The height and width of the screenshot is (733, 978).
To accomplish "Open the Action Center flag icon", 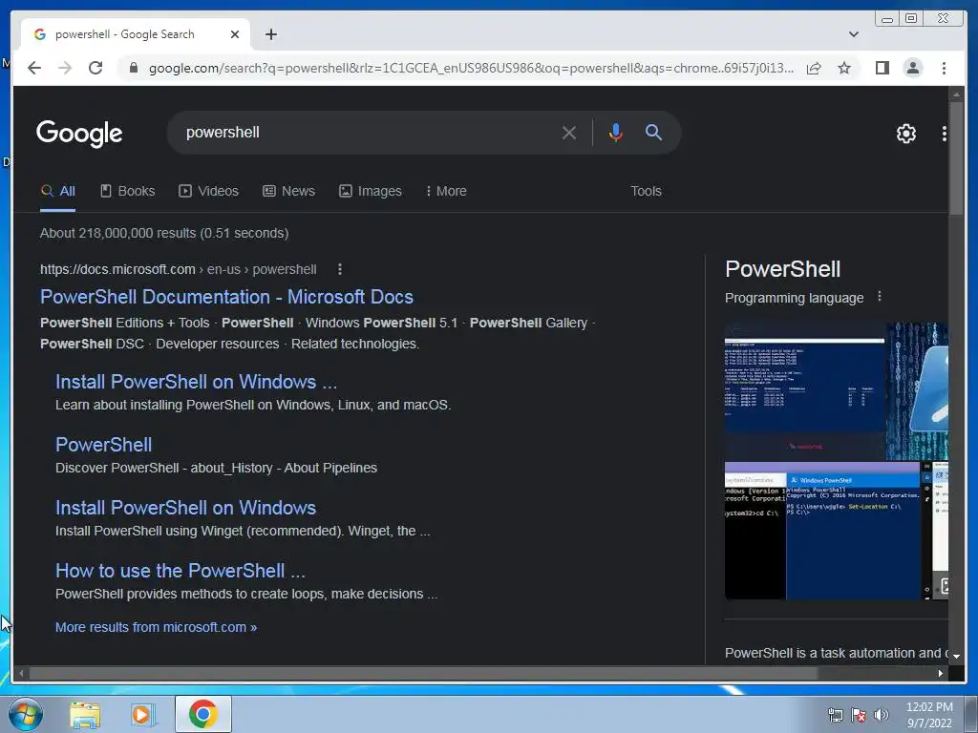I will (859, 715).
